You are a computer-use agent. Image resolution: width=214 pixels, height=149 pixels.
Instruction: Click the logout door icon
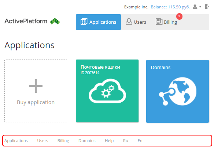pos(207,7)
